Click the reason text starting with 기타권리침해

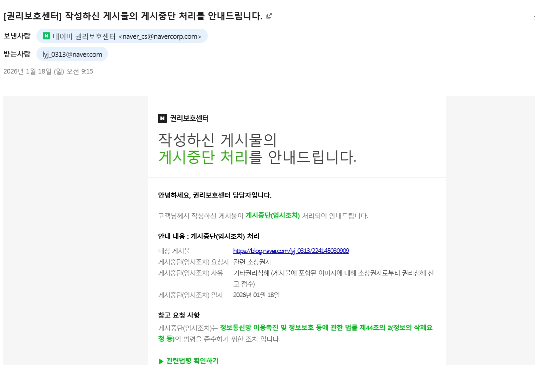pos(333,278)
